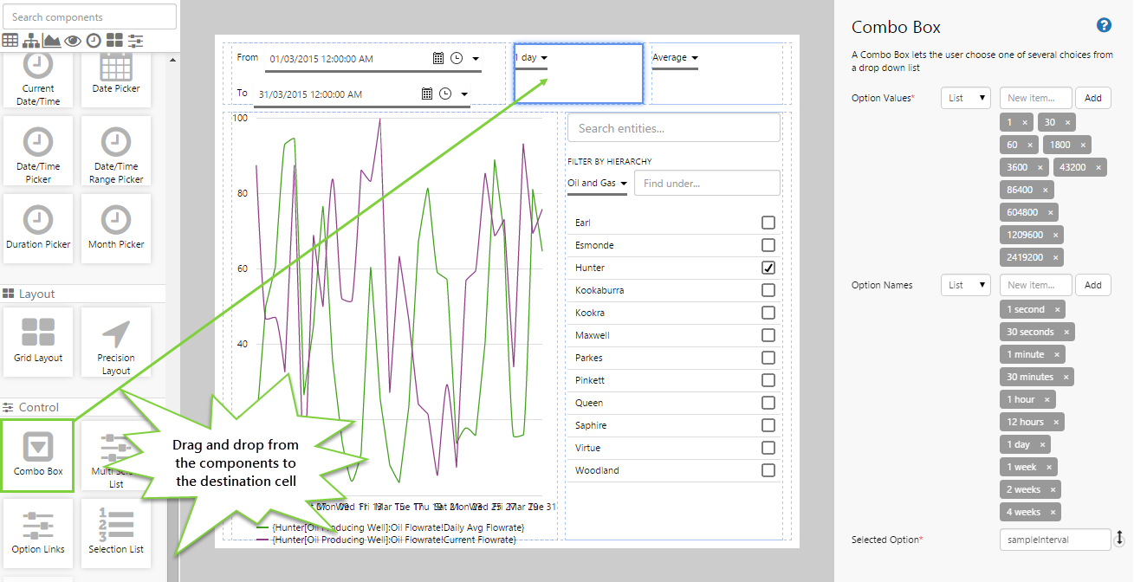This screenshot has width=1134, height=582.
Task: Tick the Woodland entity checkbox
Action: [x=768, y=470]
